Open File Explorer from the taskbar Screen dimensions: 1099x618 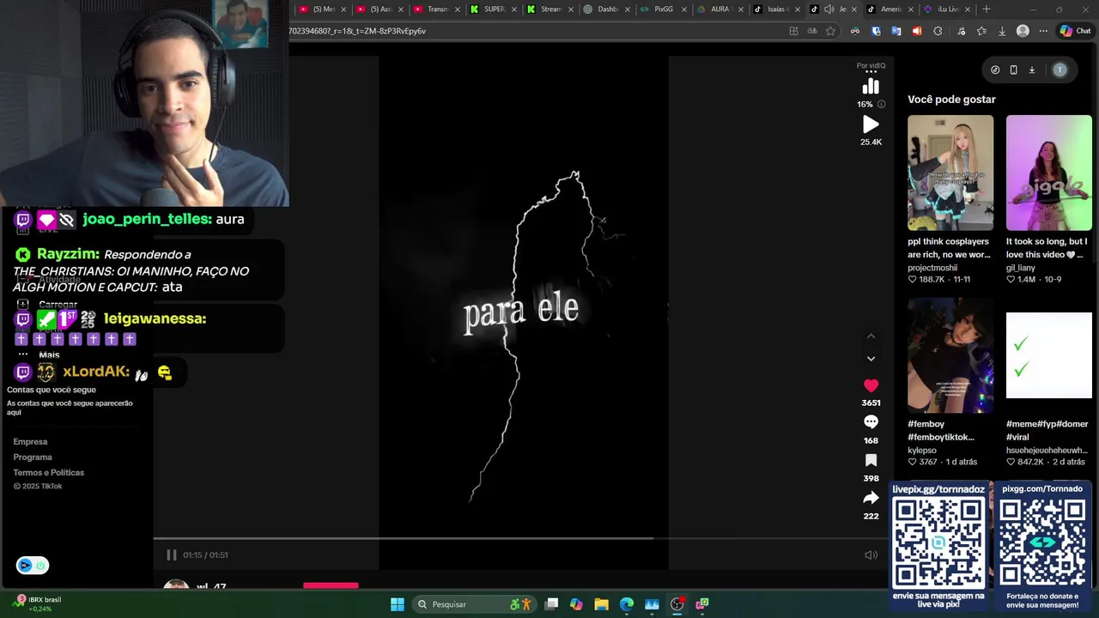tap(602, 604)
